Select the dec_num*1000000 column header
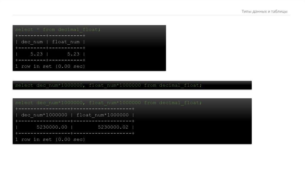The height and width of the screenshot is (171, 305). (44, 115)
